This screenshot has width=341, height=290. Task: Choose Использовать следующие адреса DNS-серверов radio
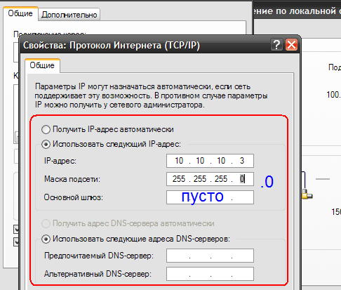point(46,239)
